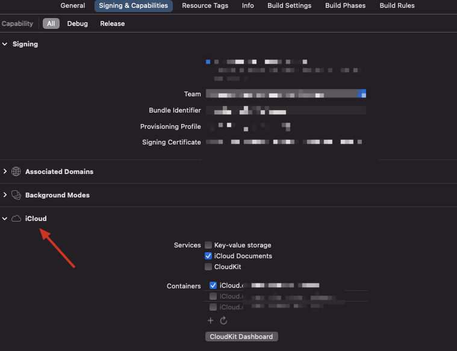Open the Build Phases tab
The image size is (457, 351).
coord(346,5)
